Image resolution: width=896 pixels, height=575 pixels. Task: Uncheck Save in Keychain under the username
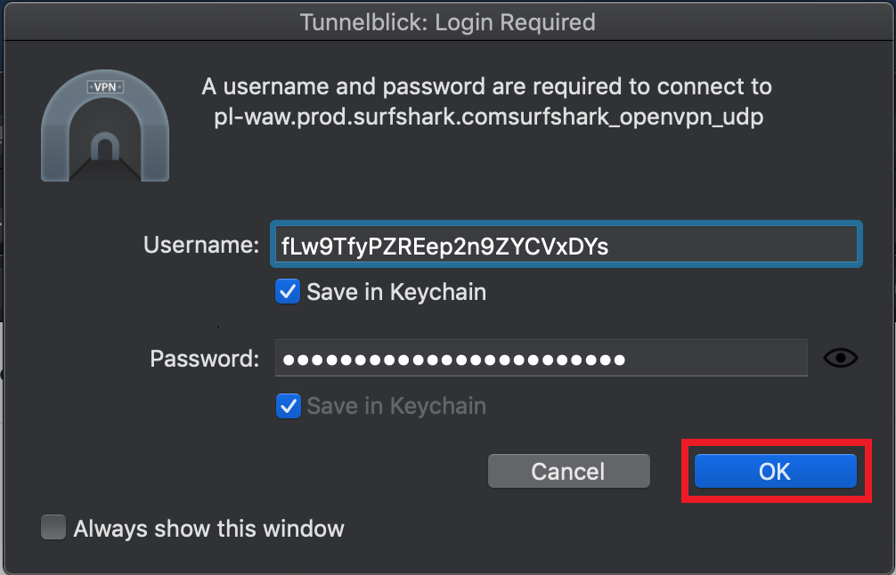287,291
